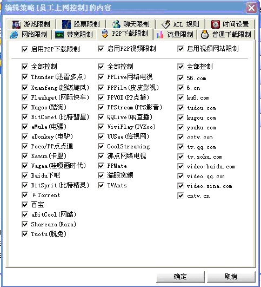Disable 启用视频网站限制 option

click(180, 49)
